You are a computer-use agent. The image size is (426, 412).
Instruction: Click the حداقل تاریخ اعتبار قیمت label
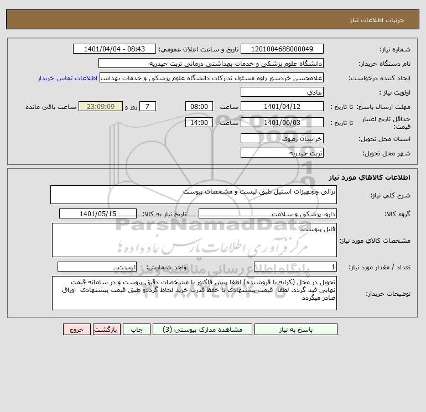pyautogui.click(x=386, y=123)
